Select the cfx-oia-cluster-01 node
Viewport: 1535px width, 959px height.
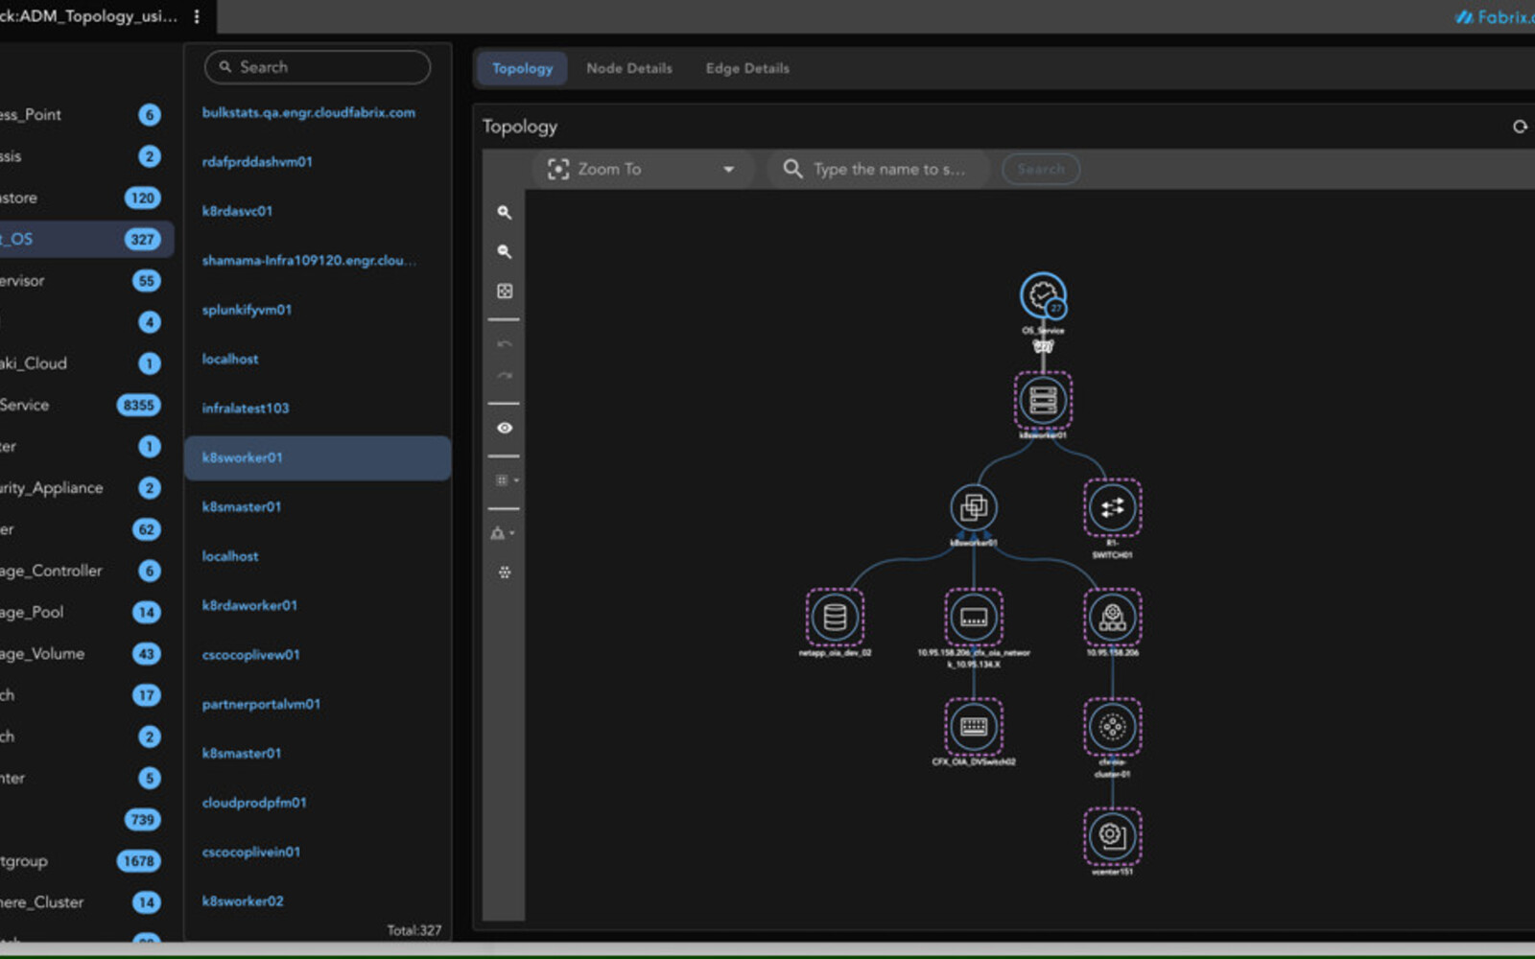pyautogui.click(x=1112, y=727)
